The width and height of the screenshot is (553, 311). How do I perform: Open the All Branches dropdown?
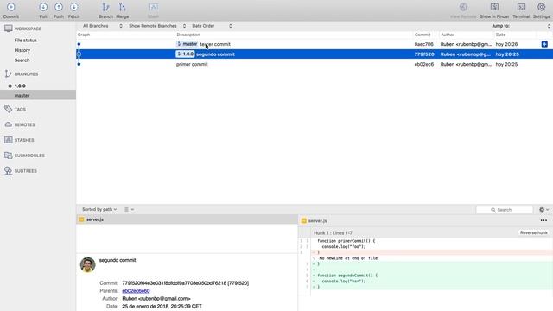pyautogui.click(x=102, y=26)
